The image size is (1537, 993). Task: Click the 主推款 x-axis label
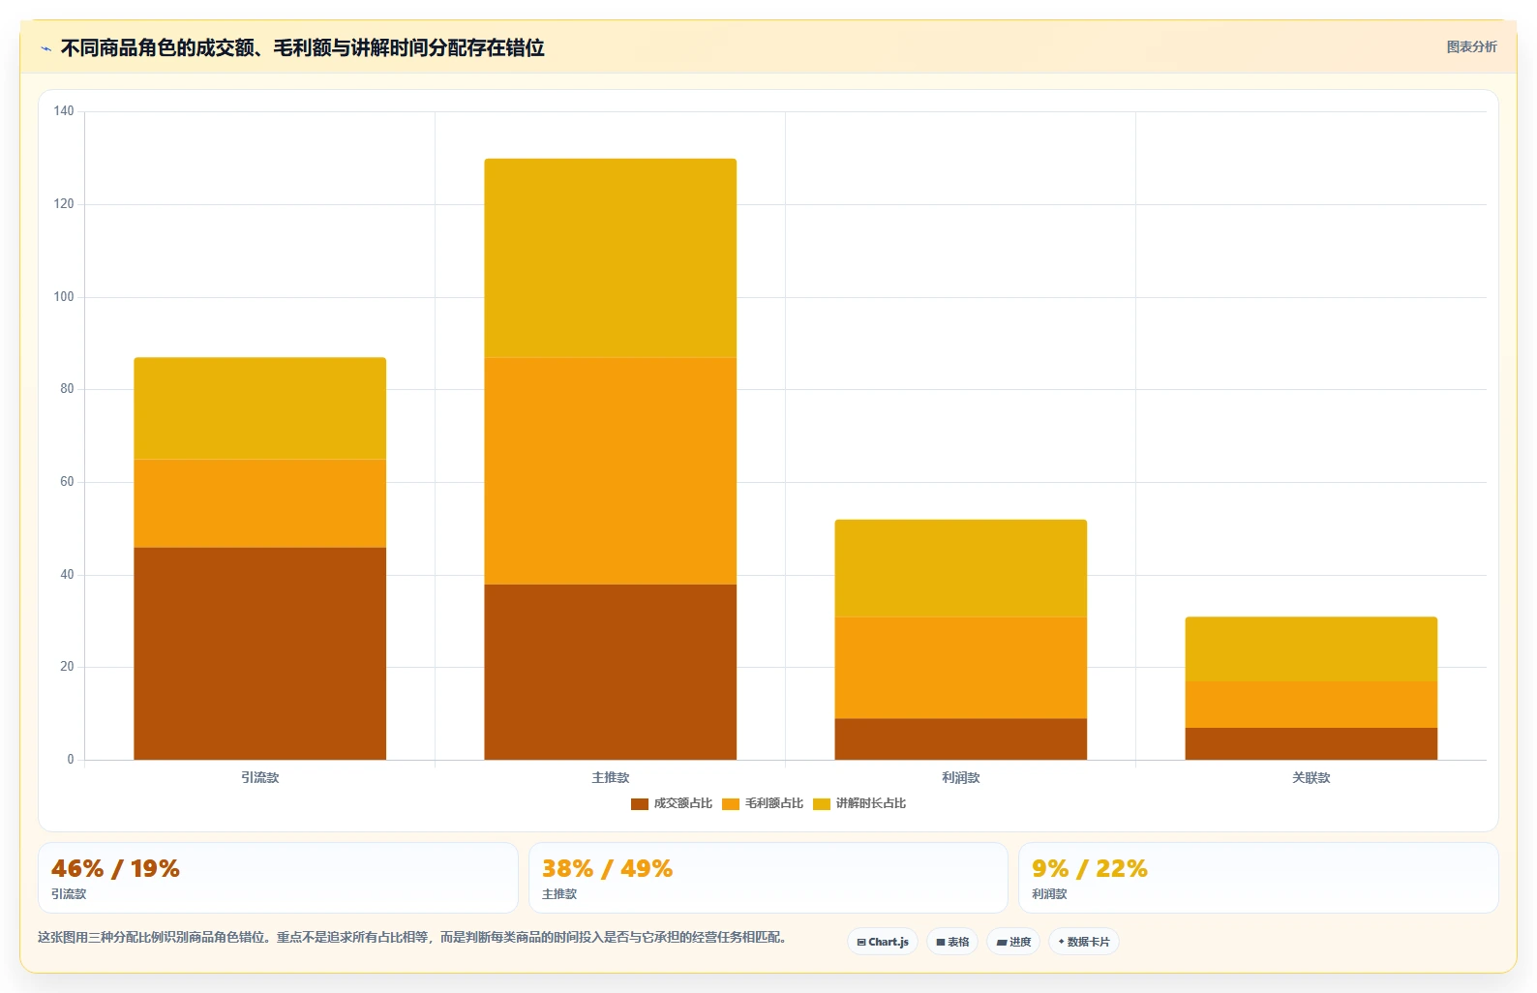(610, 777)
